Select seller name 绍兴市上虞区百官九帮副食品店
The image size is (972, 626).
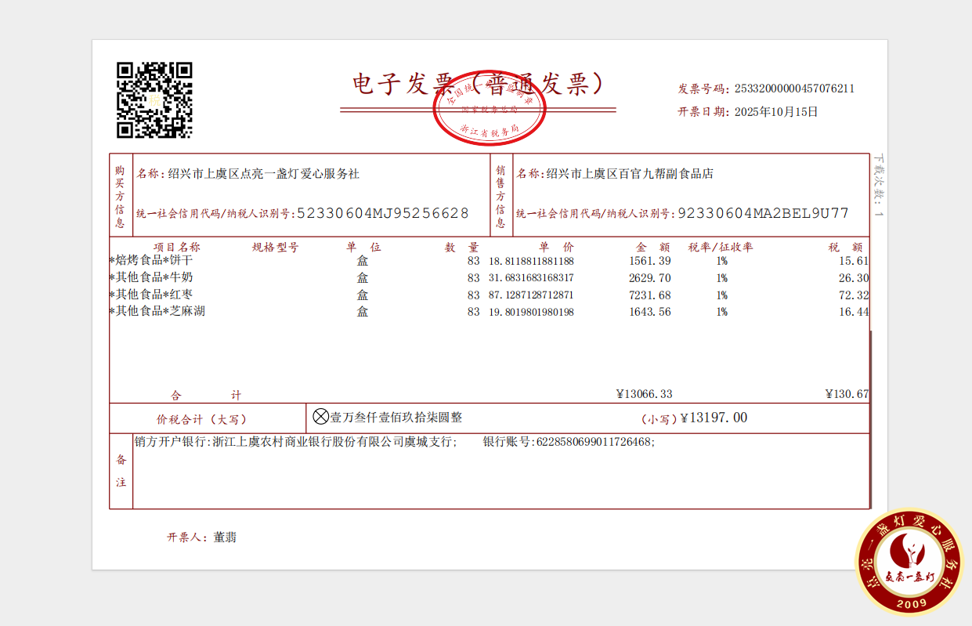(x=630, y=174)
